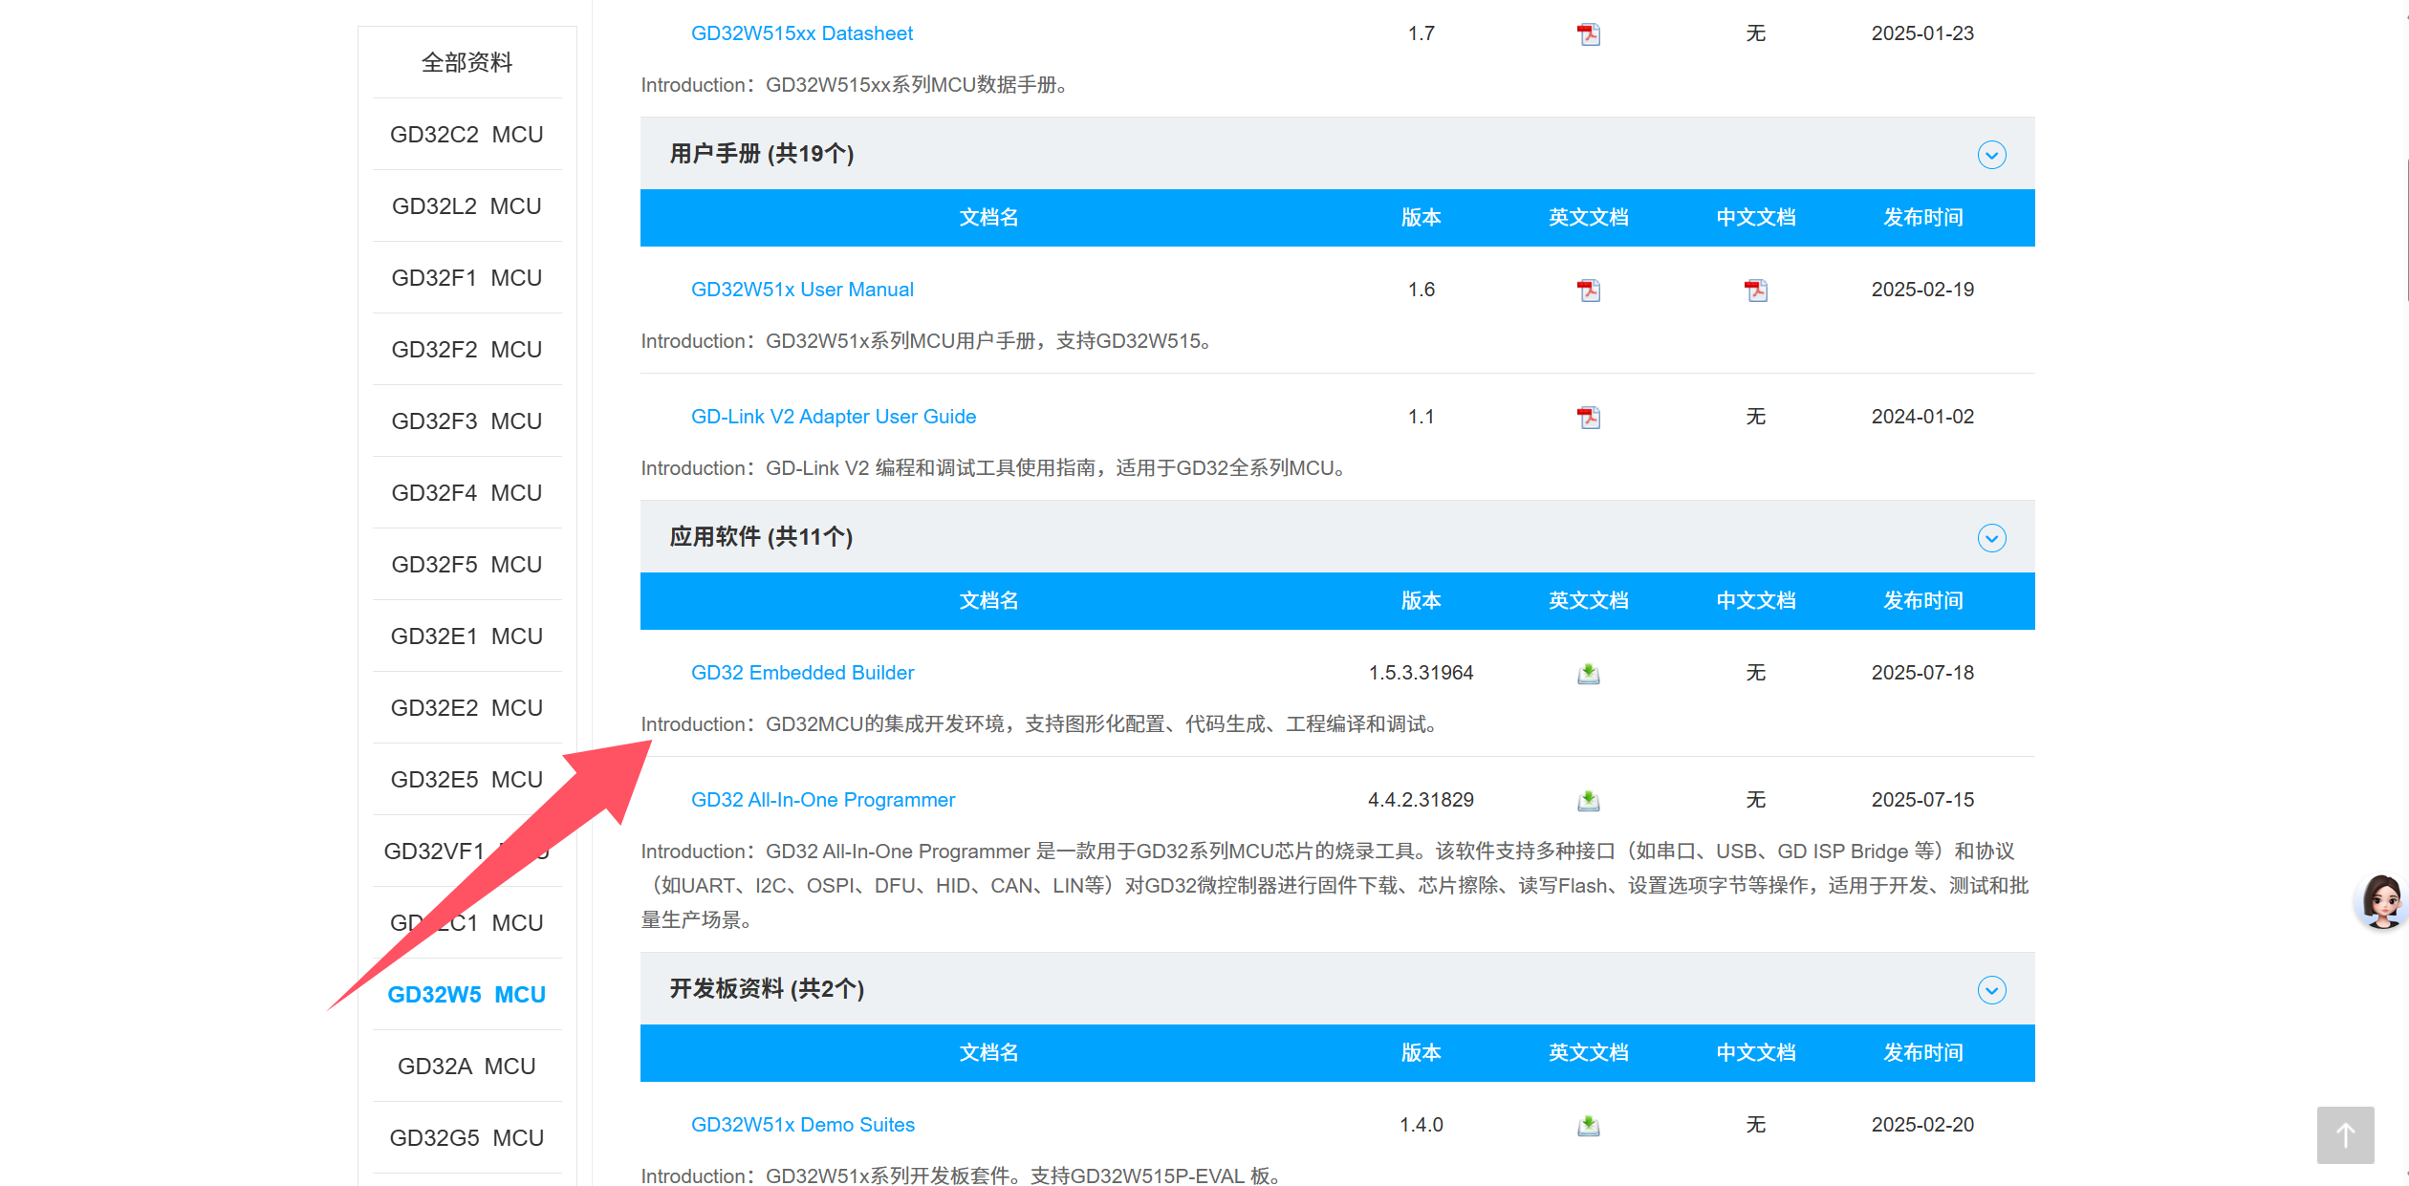Download GD32 All-In-One Programmer package
Viewport: 2409px width, 1186px height.
pyautogui.click(x=1588, y=801)
